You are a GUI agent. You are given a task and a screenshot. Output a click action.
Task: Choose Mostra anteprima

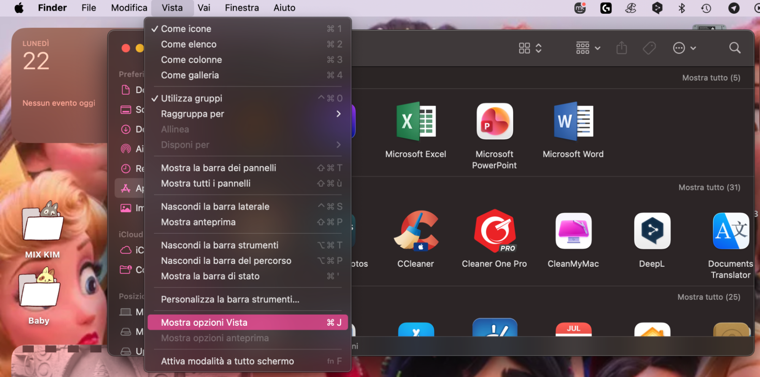point(248,222)
